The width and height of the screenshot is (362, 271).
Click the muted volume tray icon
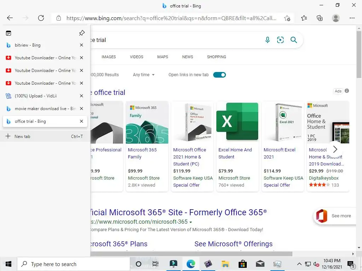pyautogui.click(x=316, y=264)
